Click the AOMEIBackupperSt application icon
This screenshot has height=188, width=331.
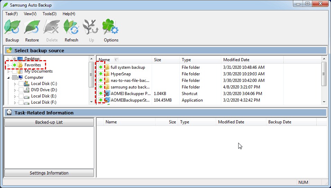pyautogui.click(x=107, y=100)
